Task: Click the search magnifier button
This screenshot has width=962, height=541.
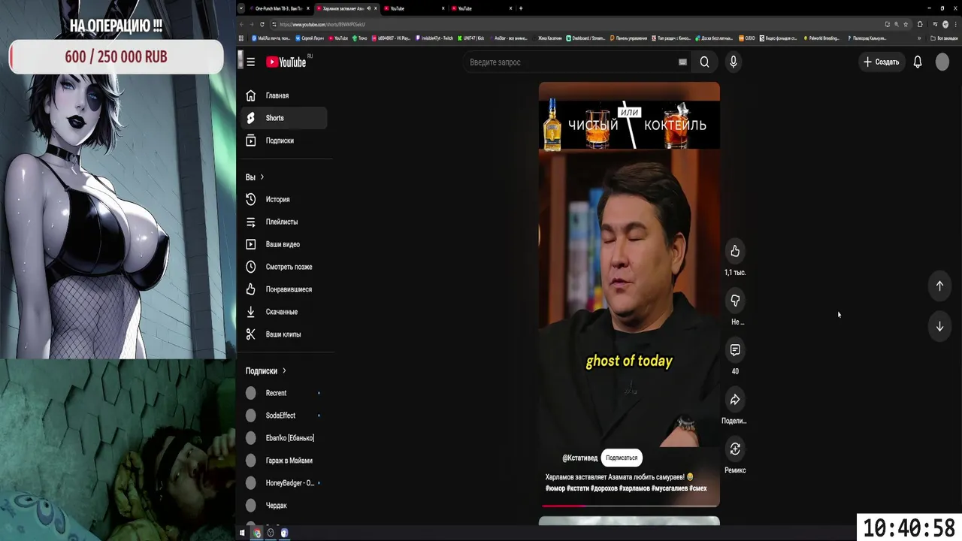Action: point(704,62)
